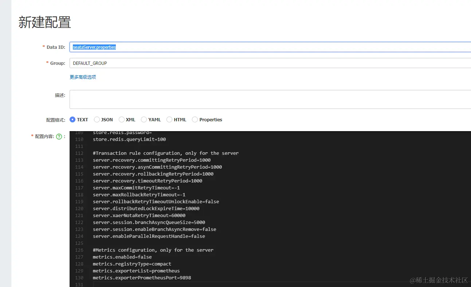The image size is (471, 287).
Task: Select the HTML format radio button
Action: coord(169,119)
